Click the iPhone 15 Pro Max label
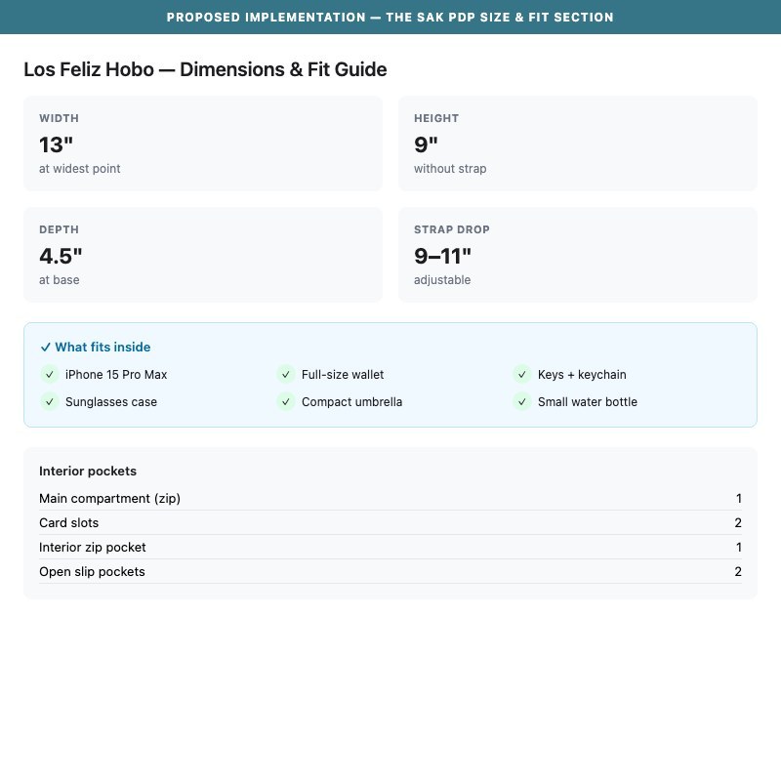Viewport: 781px width, 781px height. (x=116, y=375)
